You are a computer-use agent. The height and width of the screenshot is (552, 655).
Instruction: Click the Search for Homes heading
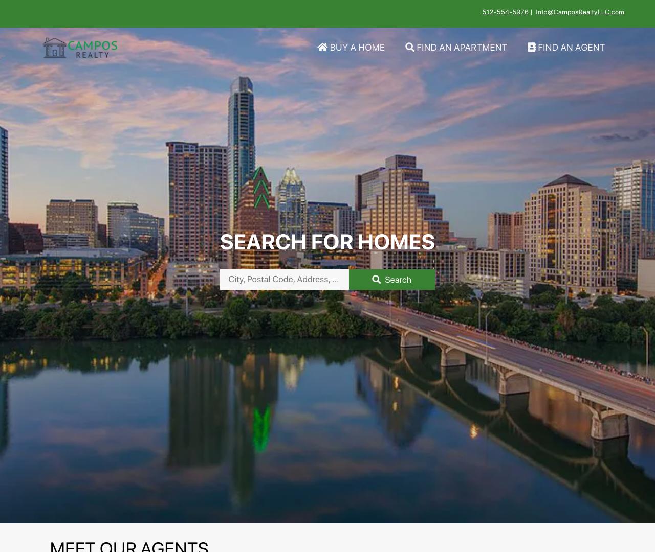click(327, 242)
